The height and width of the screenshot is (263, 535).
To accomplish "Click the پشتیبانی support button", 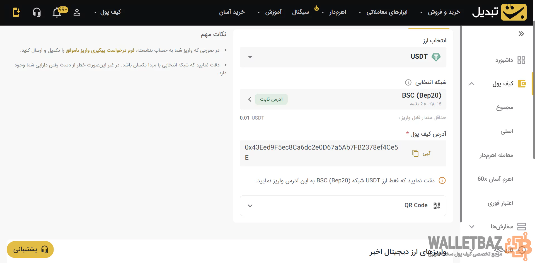I will [x=30, y=249].
